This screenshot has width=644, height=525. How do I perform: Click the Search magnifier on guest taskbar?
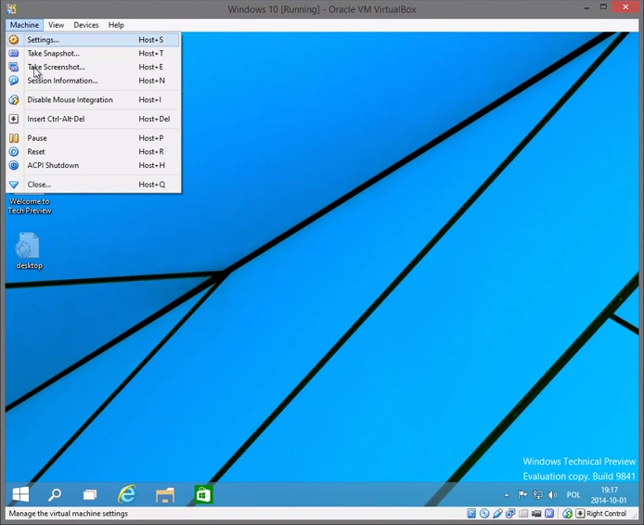55,494
